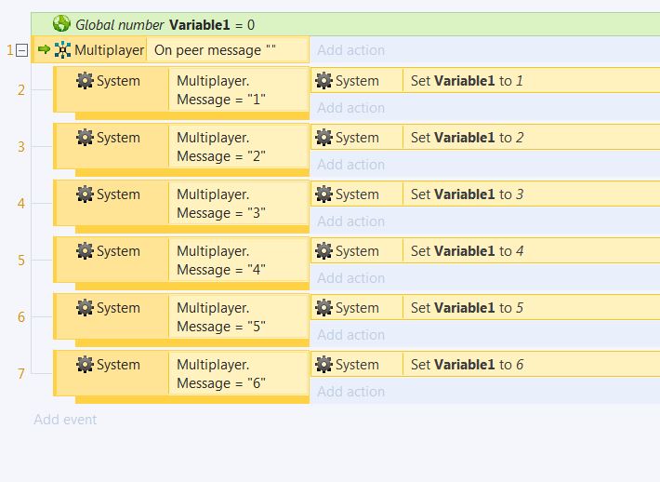Select the Set Variable1 to 2 action text
Viewport: 660px width, 482px height.
(468, 138)
